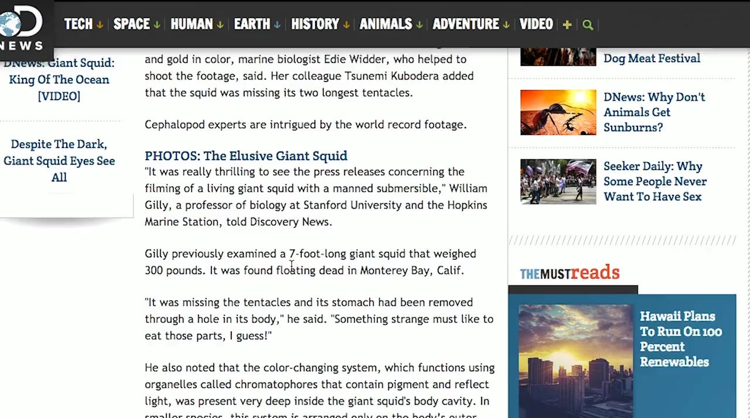Open Why Some People Never Want Sex link

tap(654, 181)
